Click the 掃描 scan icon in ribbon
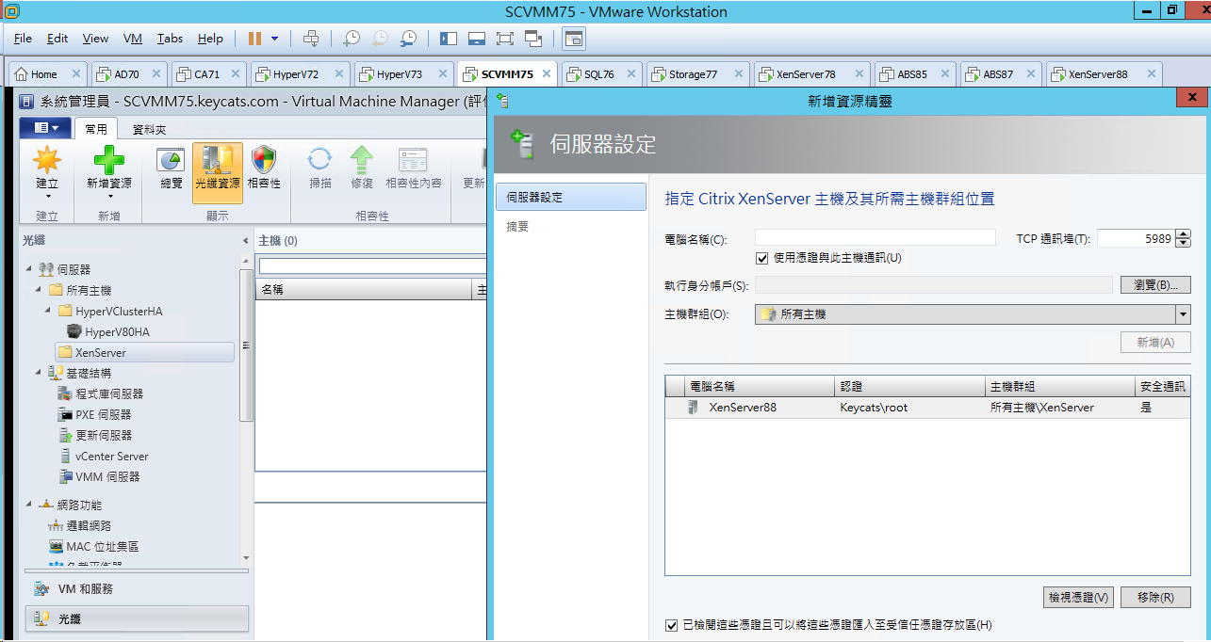The image size is (1211, 642). tap(320, 159)
